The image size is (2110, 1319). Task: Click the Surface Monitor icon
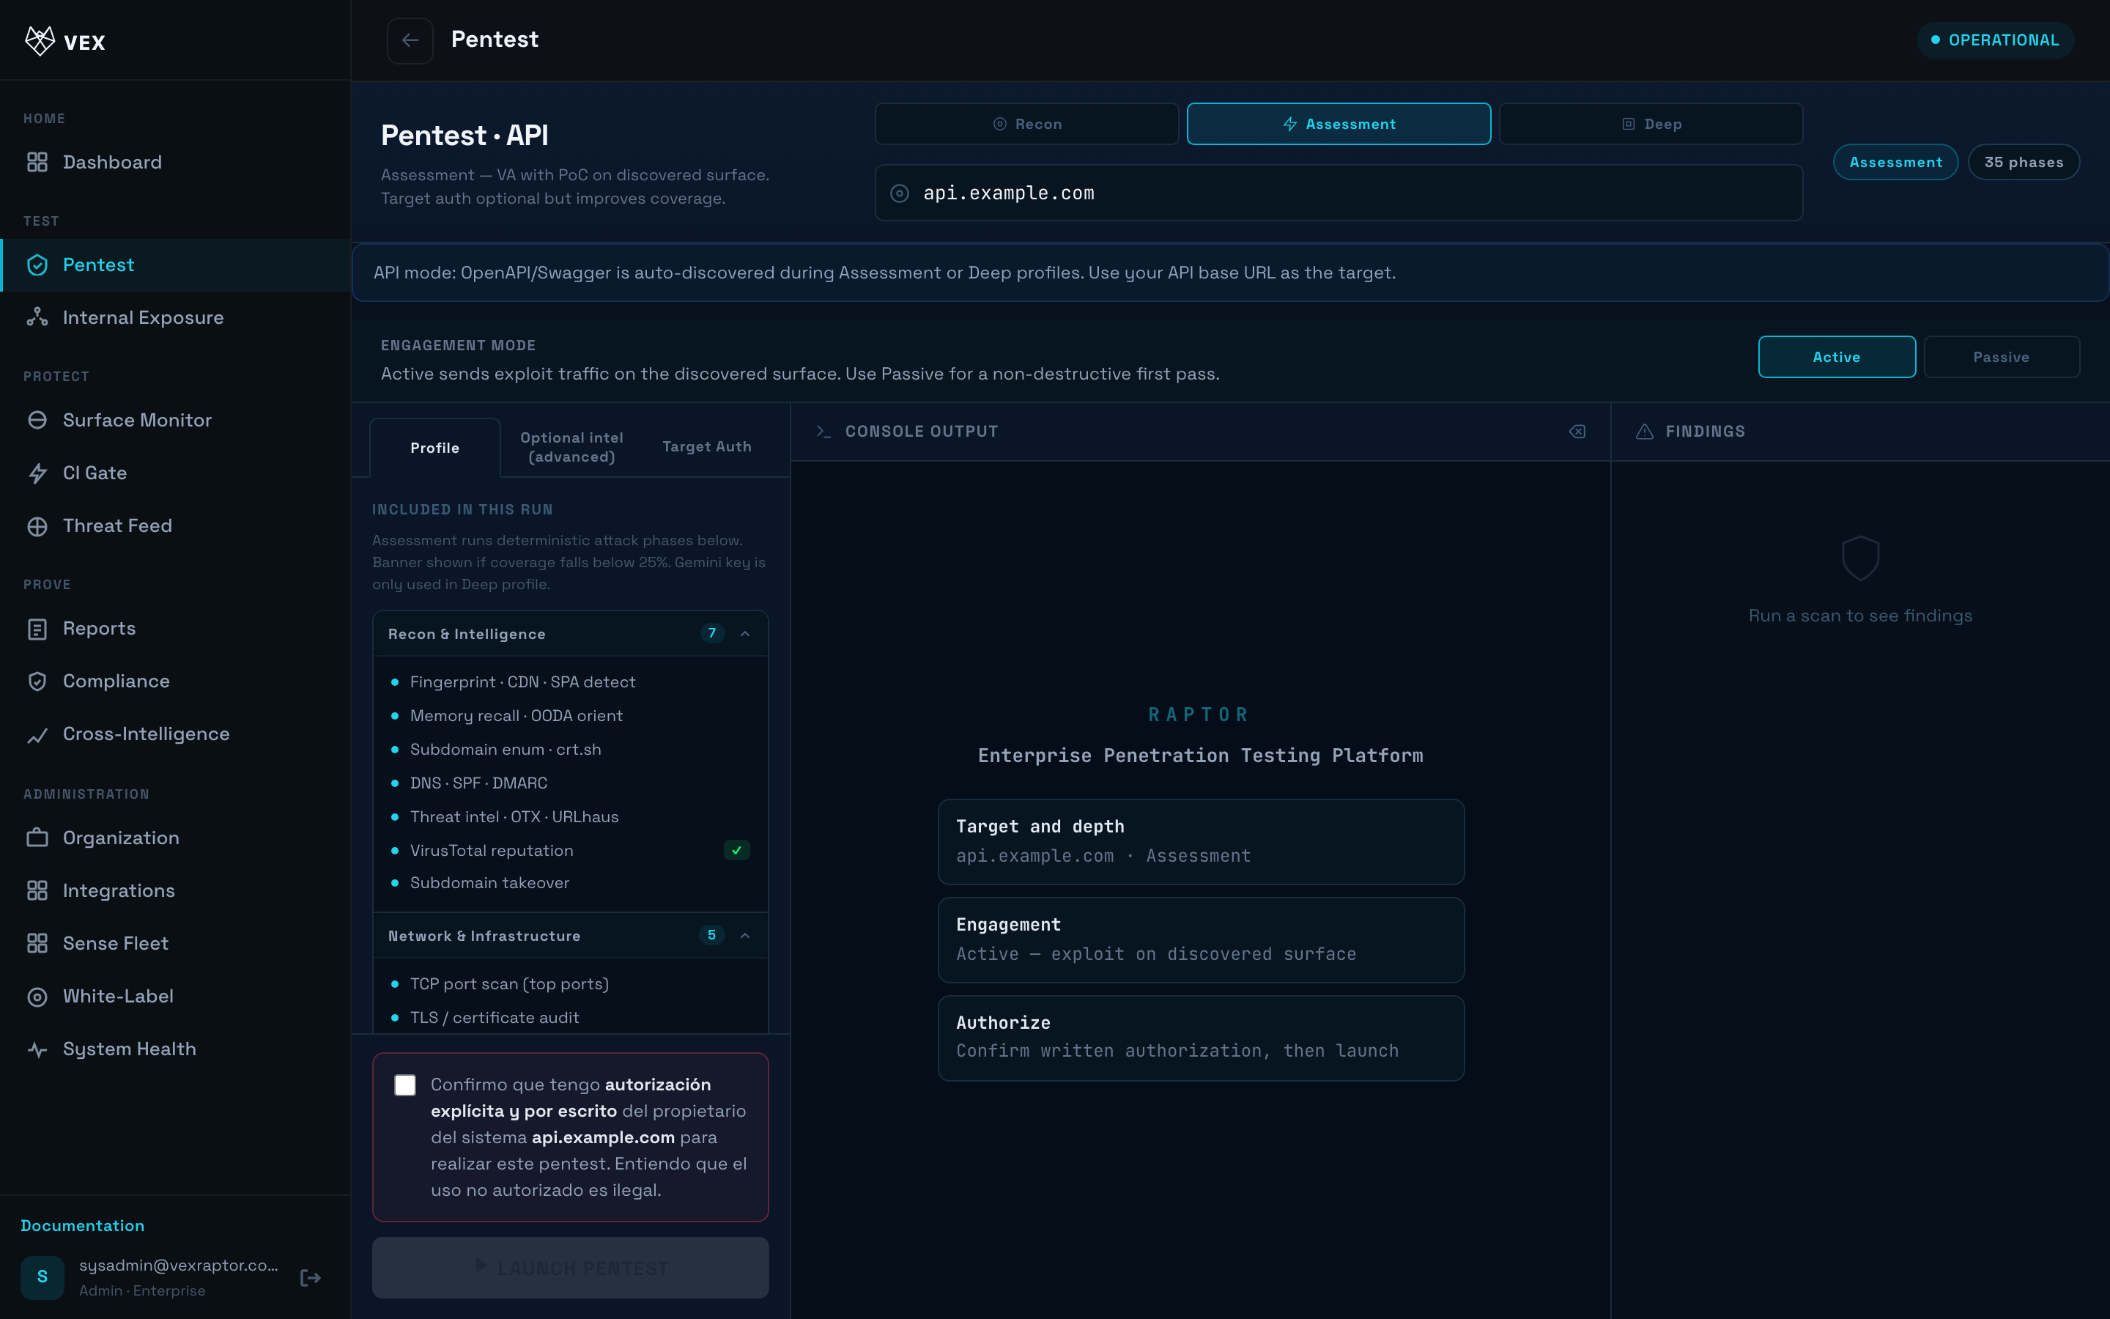[x=37, y=421]
